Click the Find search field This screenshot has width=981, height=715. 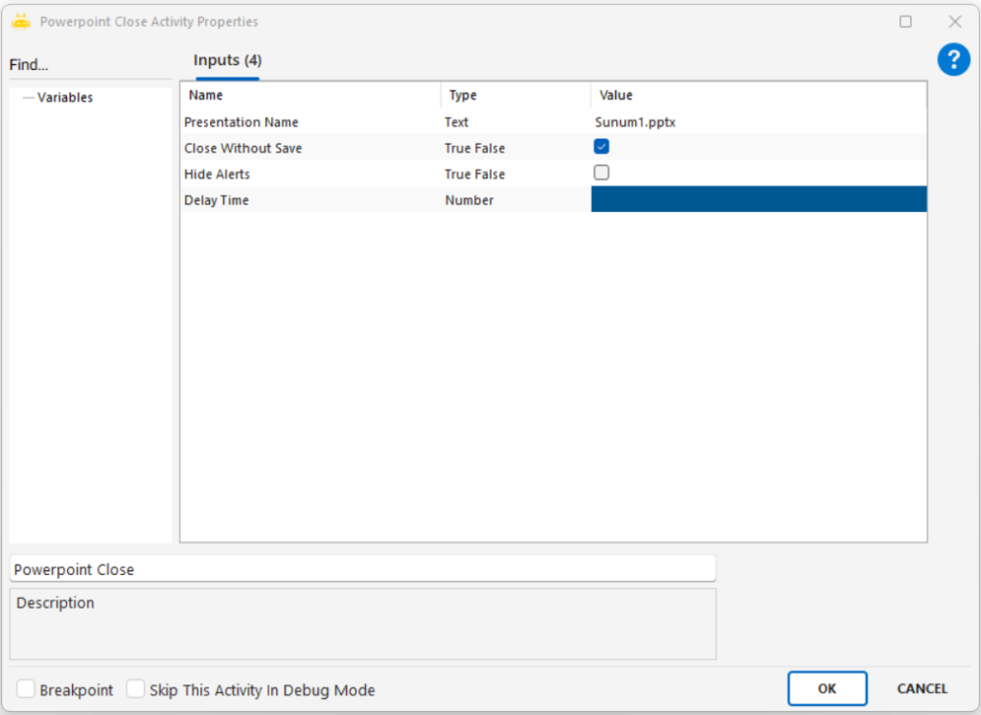(x=90, y=65)
